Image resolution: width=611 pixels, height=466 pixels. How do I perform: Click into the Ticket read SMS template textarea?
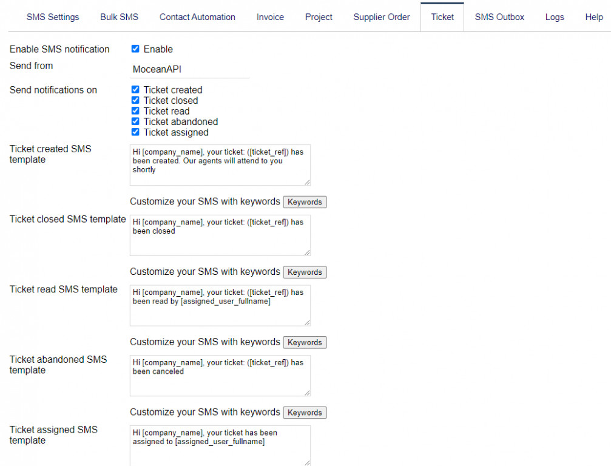pyautogui.click(x=220, y=305)
